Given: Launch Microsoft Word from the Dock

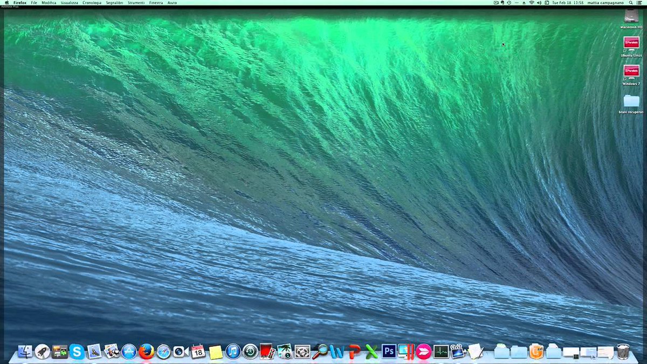Looking at the screenshot, I should coord(337,352).
